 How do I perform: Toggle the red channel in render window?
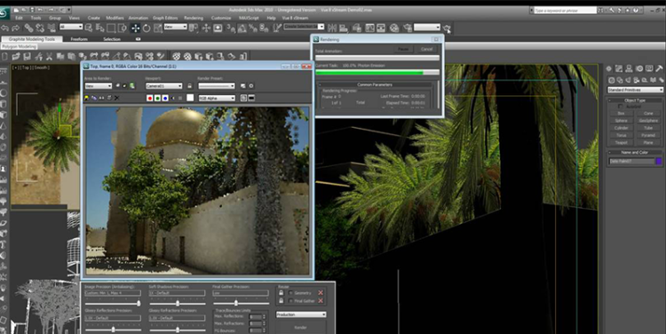click(x=149, y=99)
